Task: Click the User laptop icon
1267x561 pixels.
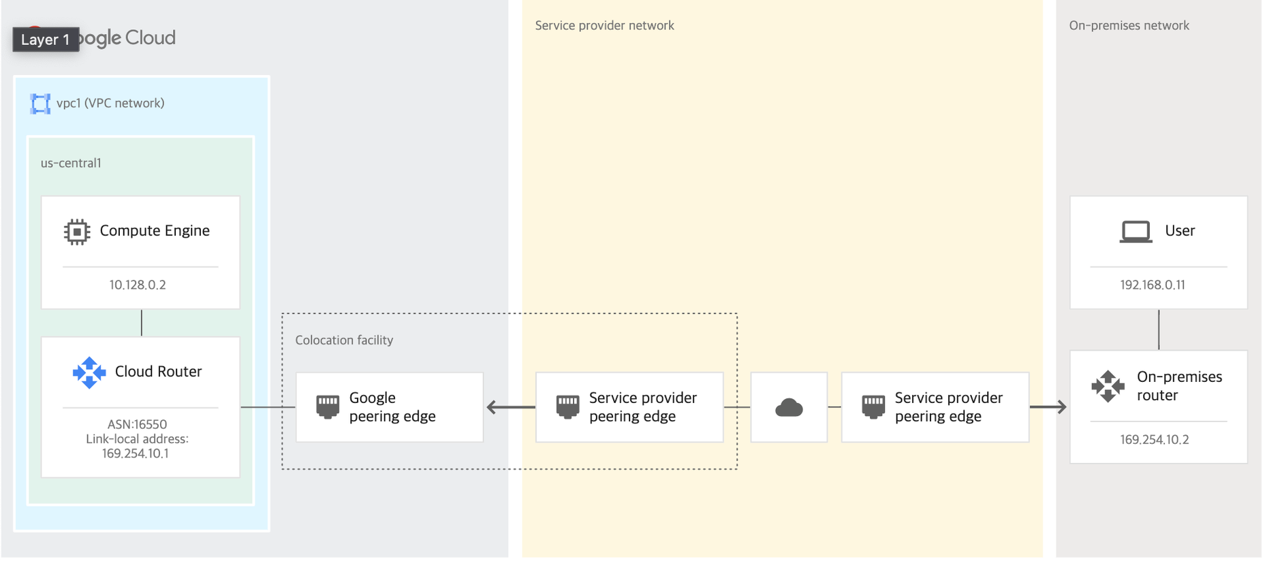Action: 1136,231
